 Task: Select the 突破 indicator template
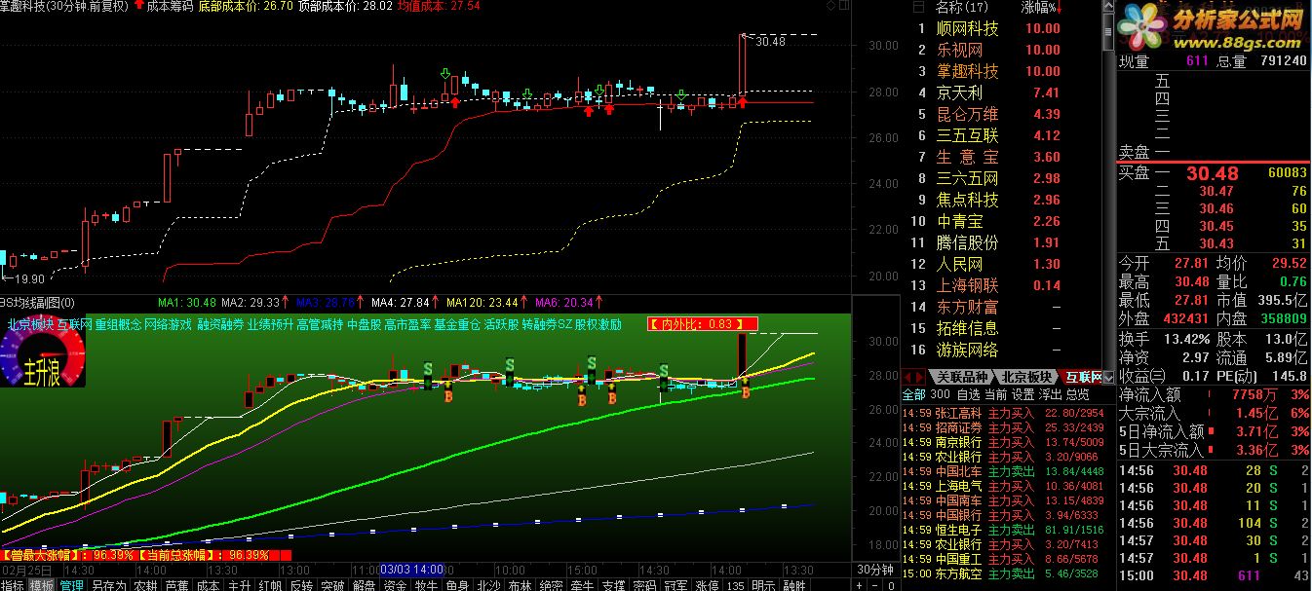click(332, 585)
